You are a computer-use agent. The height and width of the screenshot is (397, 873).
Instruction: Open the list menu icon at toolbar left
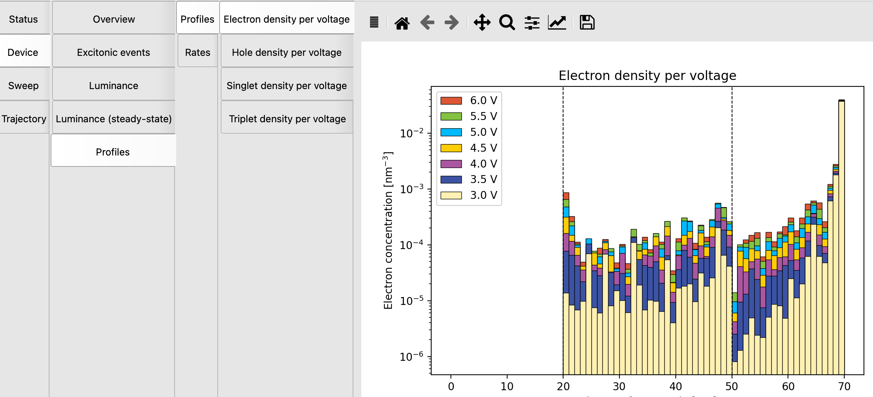point(375,22)
